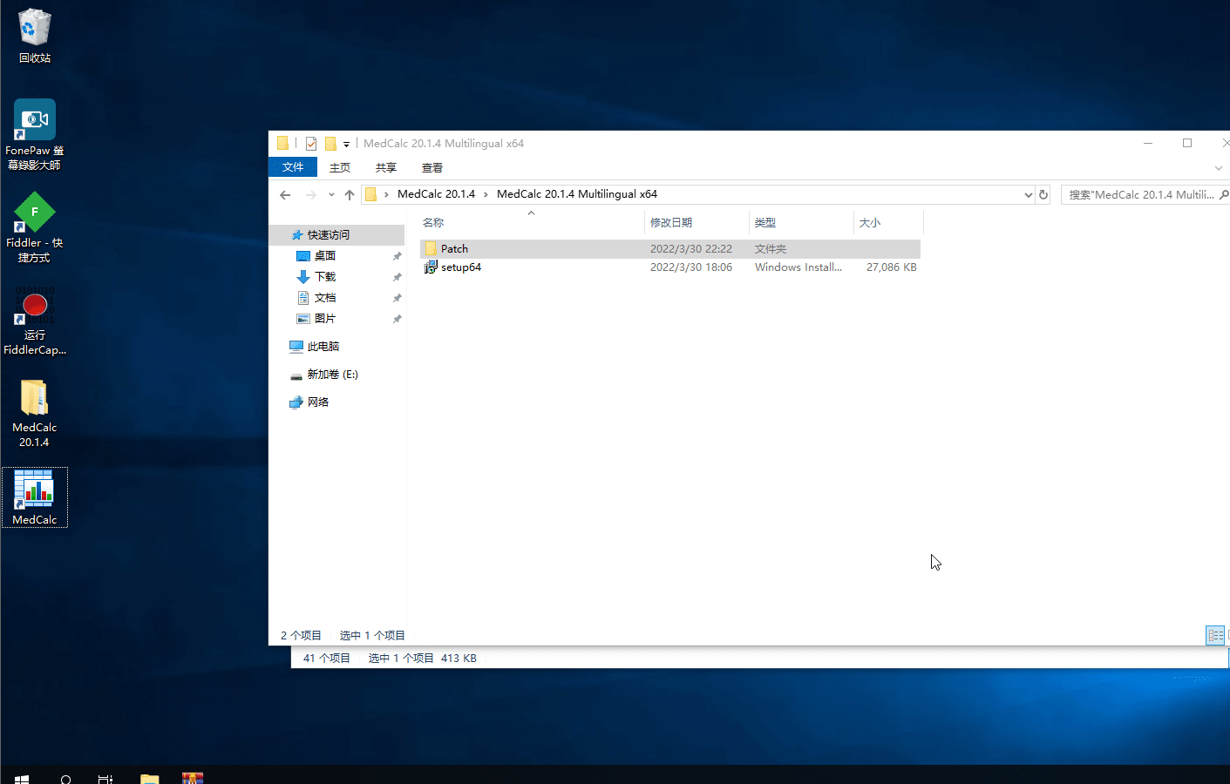
Task: Click the 27,086 KB size value
Action: pyautogui.click(x=892, y=267)
